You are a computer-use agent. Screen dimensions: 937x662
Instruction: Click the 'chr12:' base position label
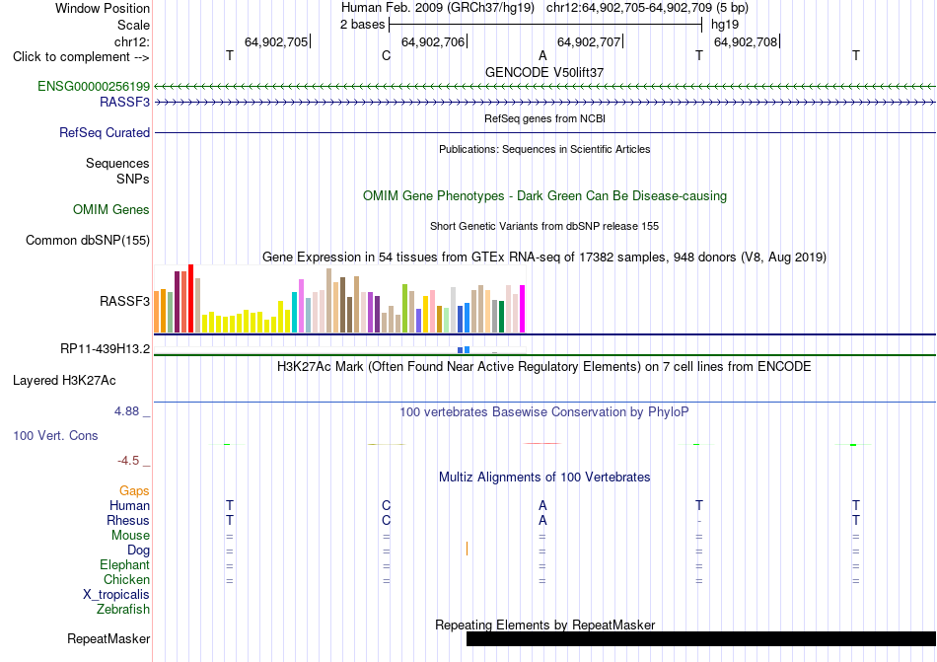click(131, 41)
